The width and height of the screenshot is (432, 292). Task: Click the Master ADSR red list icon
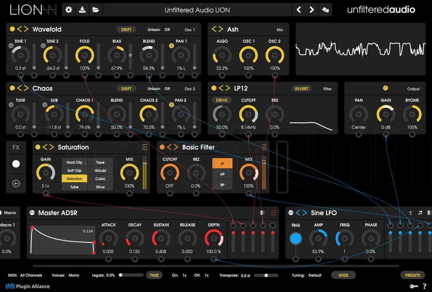click(x=273, y=213)
